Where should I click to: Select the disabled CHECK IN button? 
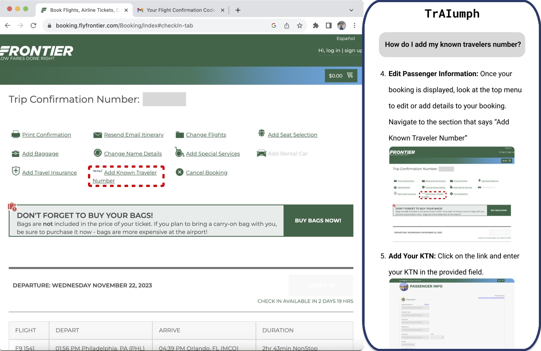(321, 286)
